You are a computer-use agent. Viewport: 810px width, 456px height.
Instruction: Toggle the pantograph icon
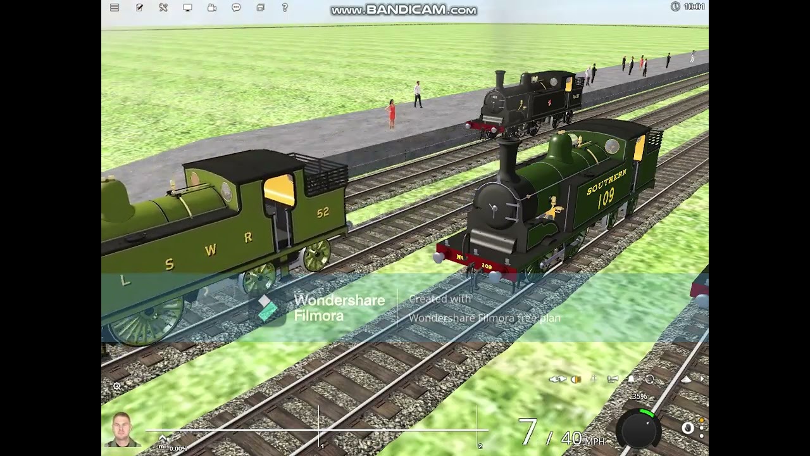594,379
